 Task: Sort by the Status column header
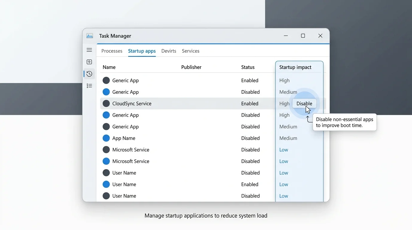pos(248,67)
